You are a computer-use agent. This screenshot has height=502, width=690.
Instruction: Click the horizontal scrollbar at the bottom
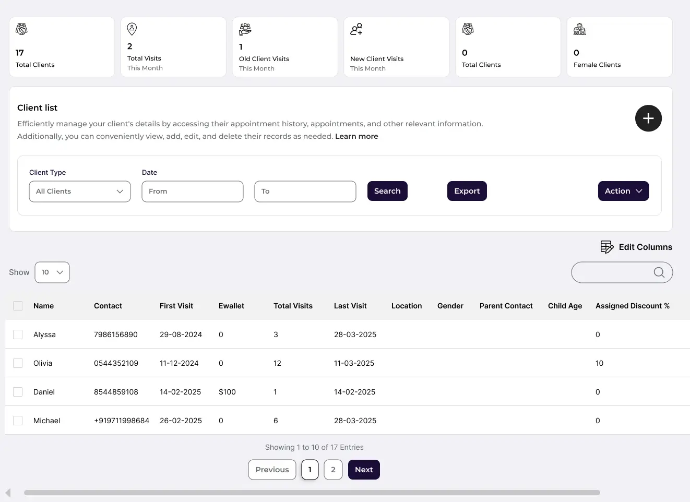click(312, 493)
